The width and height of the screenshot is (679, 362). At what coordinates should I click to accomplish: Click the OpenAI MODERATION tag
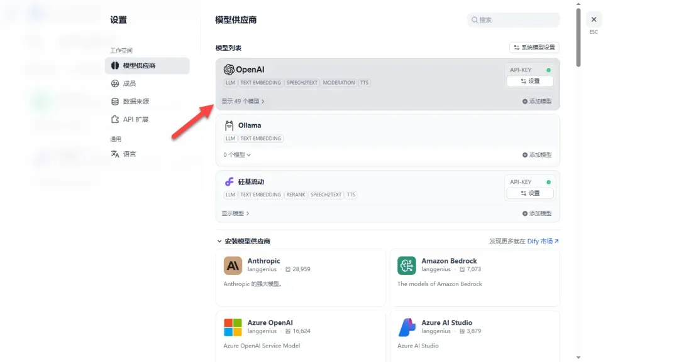pyautogui.click(x=339, y=83)
